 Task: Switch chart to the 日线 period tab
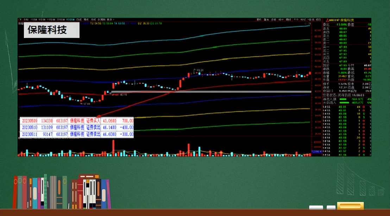coord(79,20)
